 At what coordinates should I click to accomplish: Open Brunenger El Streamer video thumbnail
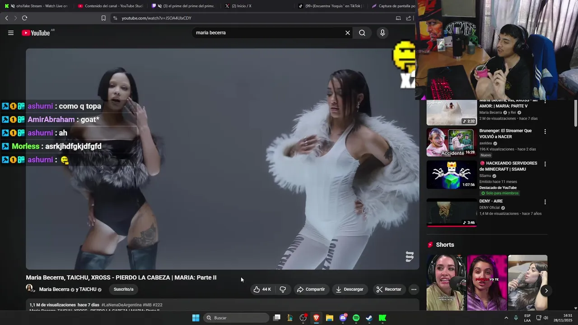click(452, 142)
